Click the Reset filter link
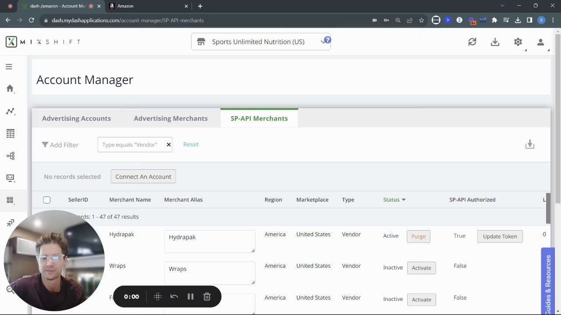The image size is (561, 315). tap(191, 144)
